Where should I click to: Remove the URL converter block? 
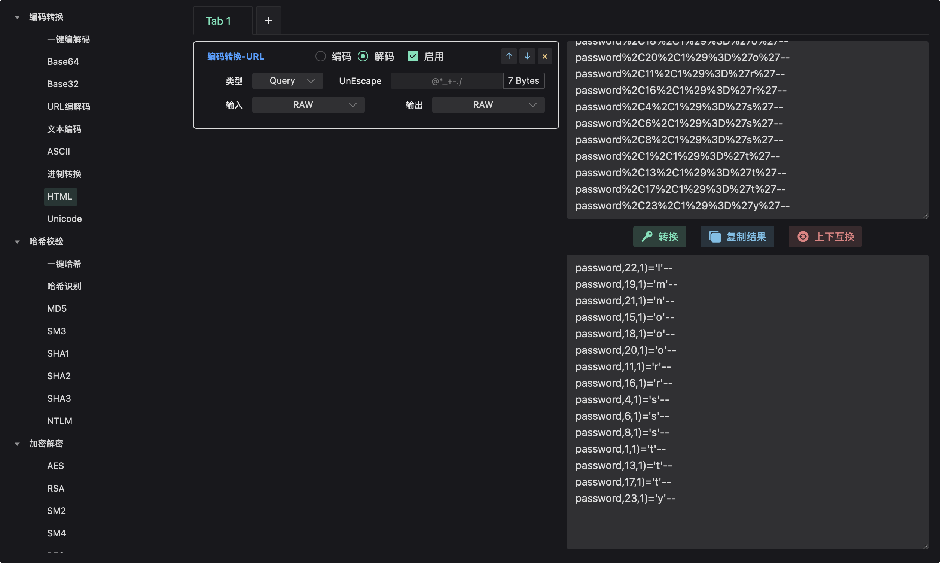tap(545, 56)
